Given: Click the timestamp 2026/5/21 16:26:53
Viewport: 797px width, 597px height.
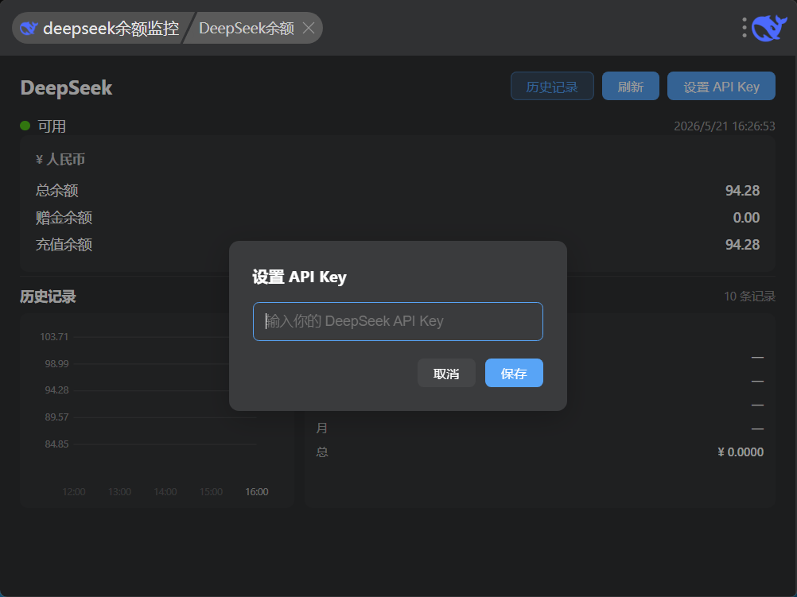Looking at the screenshot, I should coord(725,126).
